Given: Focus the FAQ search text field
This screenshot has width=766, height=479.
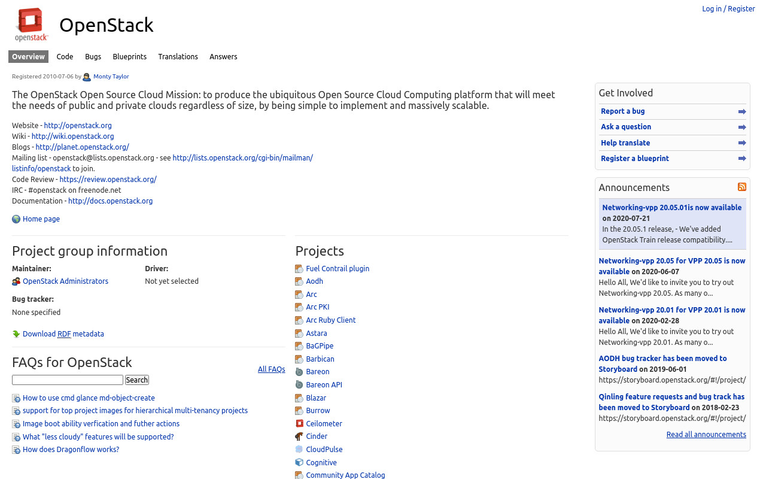Looking at the screenshot, I should (68, 380).
